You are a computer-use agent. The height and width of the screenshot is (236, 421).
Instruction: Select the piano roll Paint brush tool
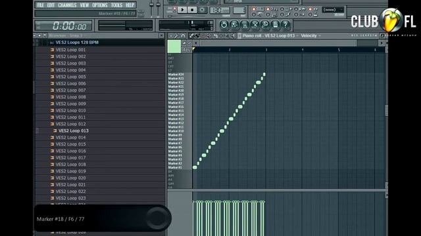click(197, 35)
